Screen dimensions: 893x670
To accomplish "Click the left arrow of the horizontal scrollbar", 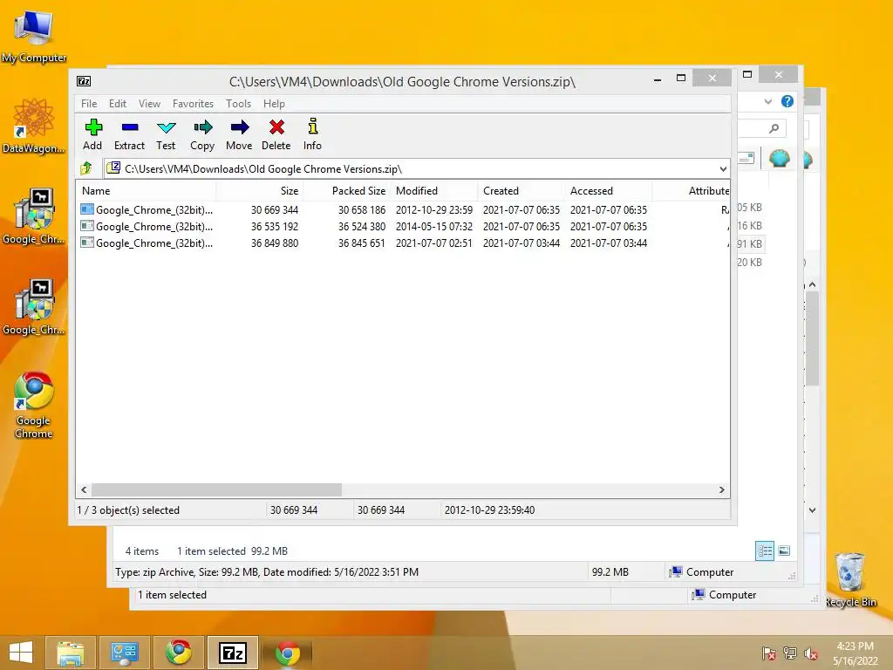I will (85, 490).
